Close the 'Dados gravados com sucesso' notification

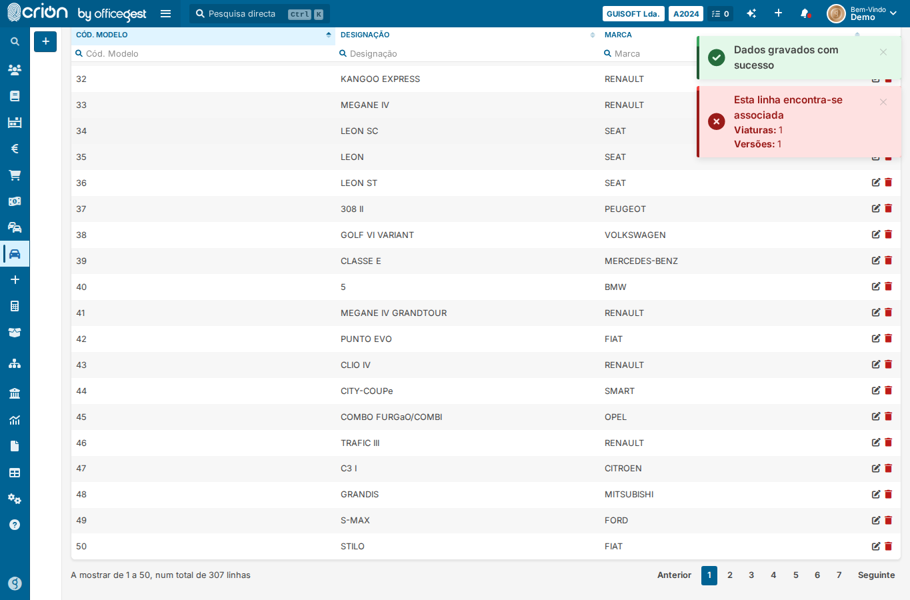coord(883,52)
